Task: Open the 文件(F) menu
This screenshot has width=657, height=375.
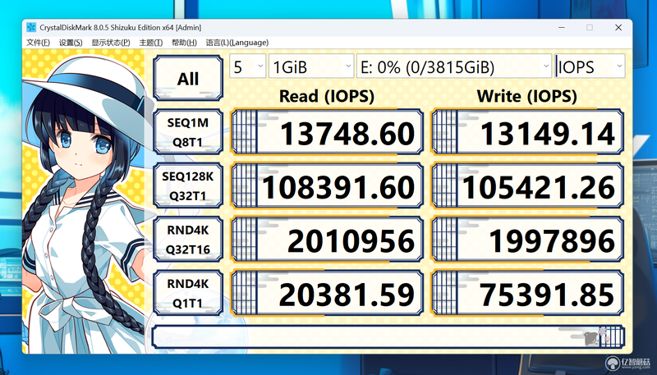Action: coord(38,43)
